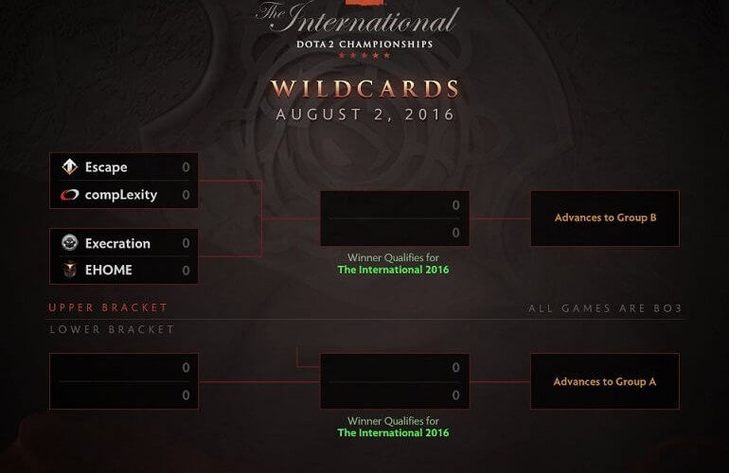Click the Advances to Group B box

605,219
